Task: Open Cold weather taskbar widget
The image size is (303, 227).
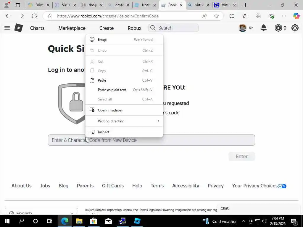Action: (x=220, y=221)
